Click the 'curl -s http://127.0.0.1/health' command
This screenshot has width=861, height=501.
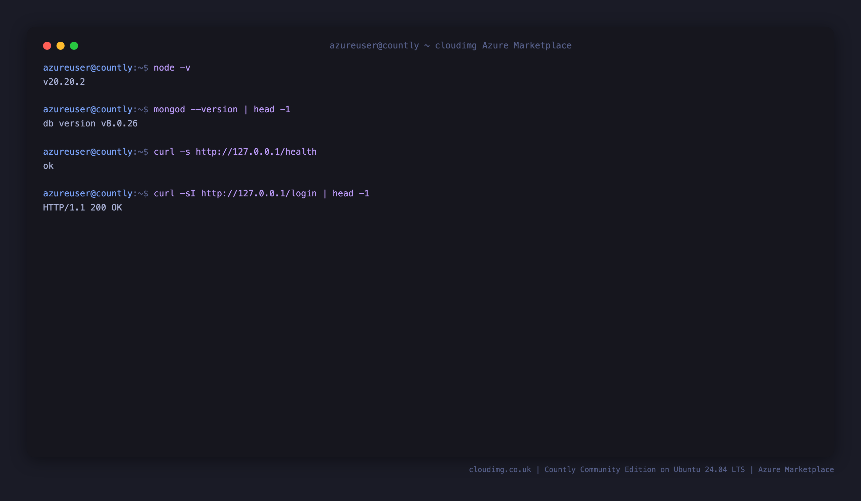pos(235,152)
